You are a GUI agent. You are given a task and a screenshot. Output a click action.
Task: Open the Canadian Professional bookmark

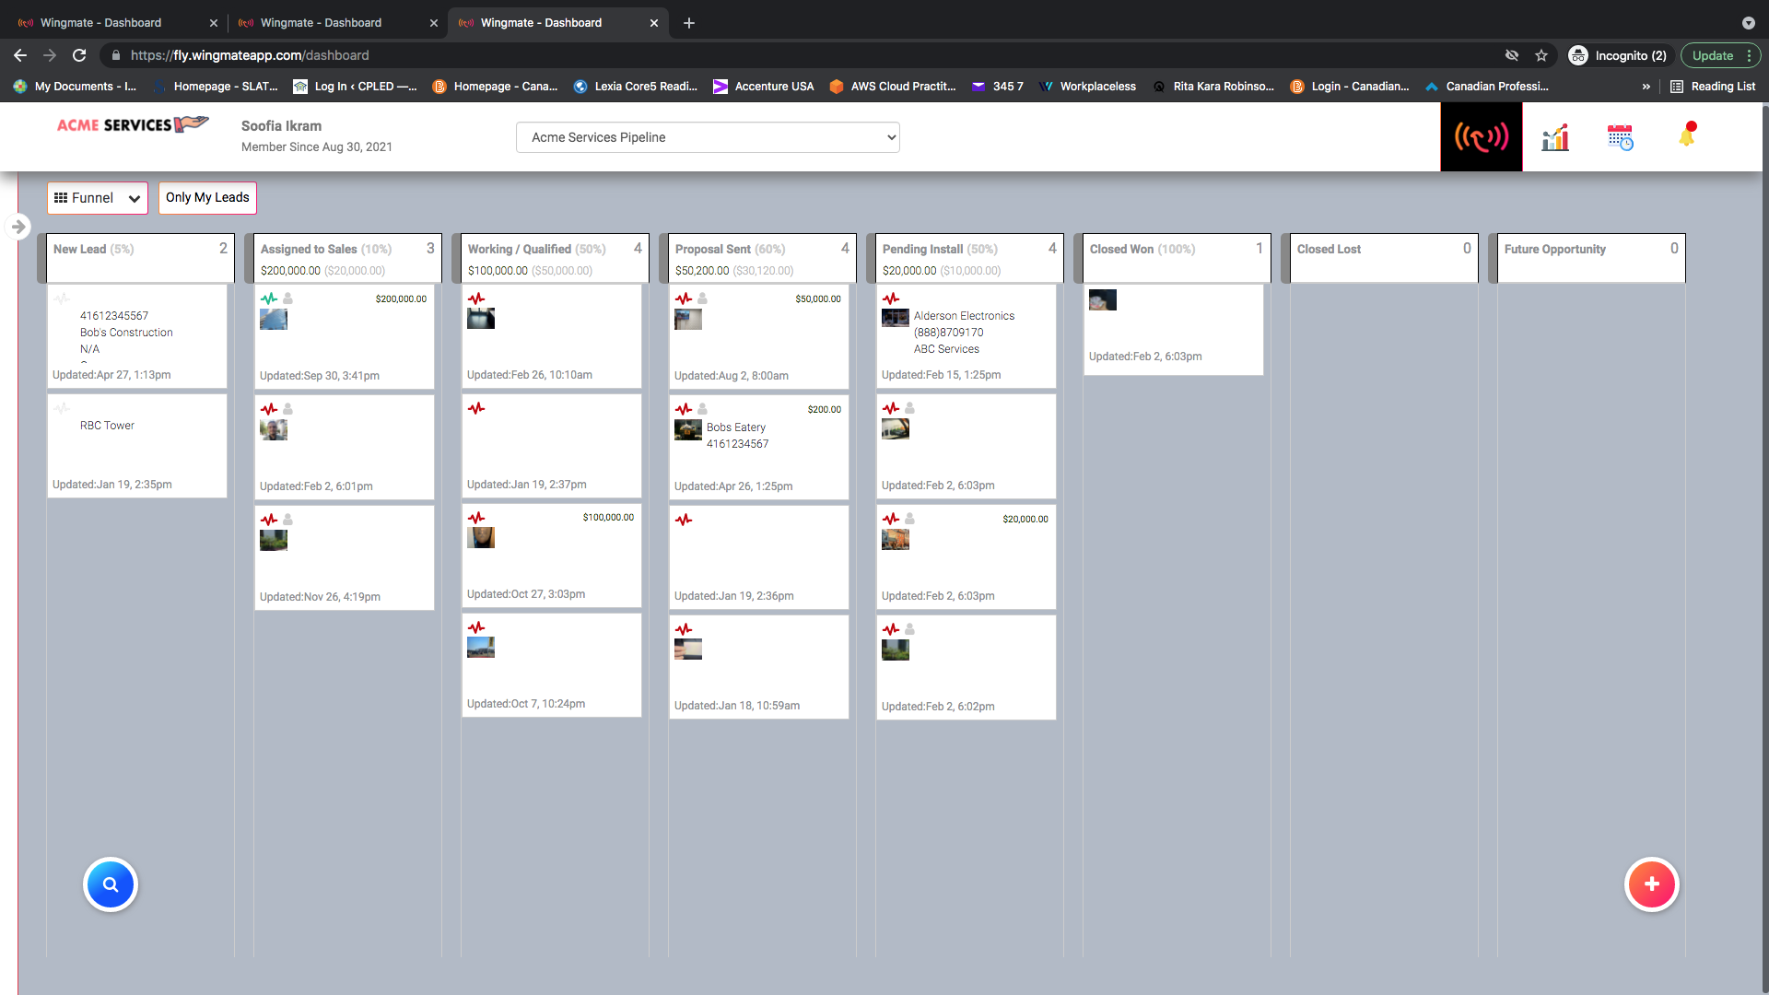1487,87
